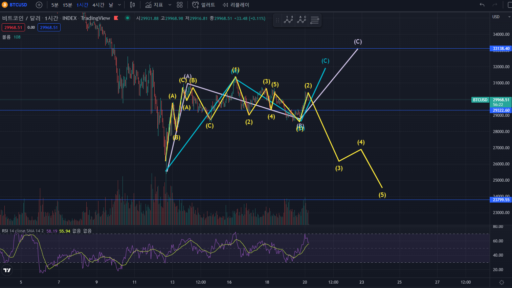512x288 pixels.
Task: Expand the timeframe interval dropdown
Action: 119,5
